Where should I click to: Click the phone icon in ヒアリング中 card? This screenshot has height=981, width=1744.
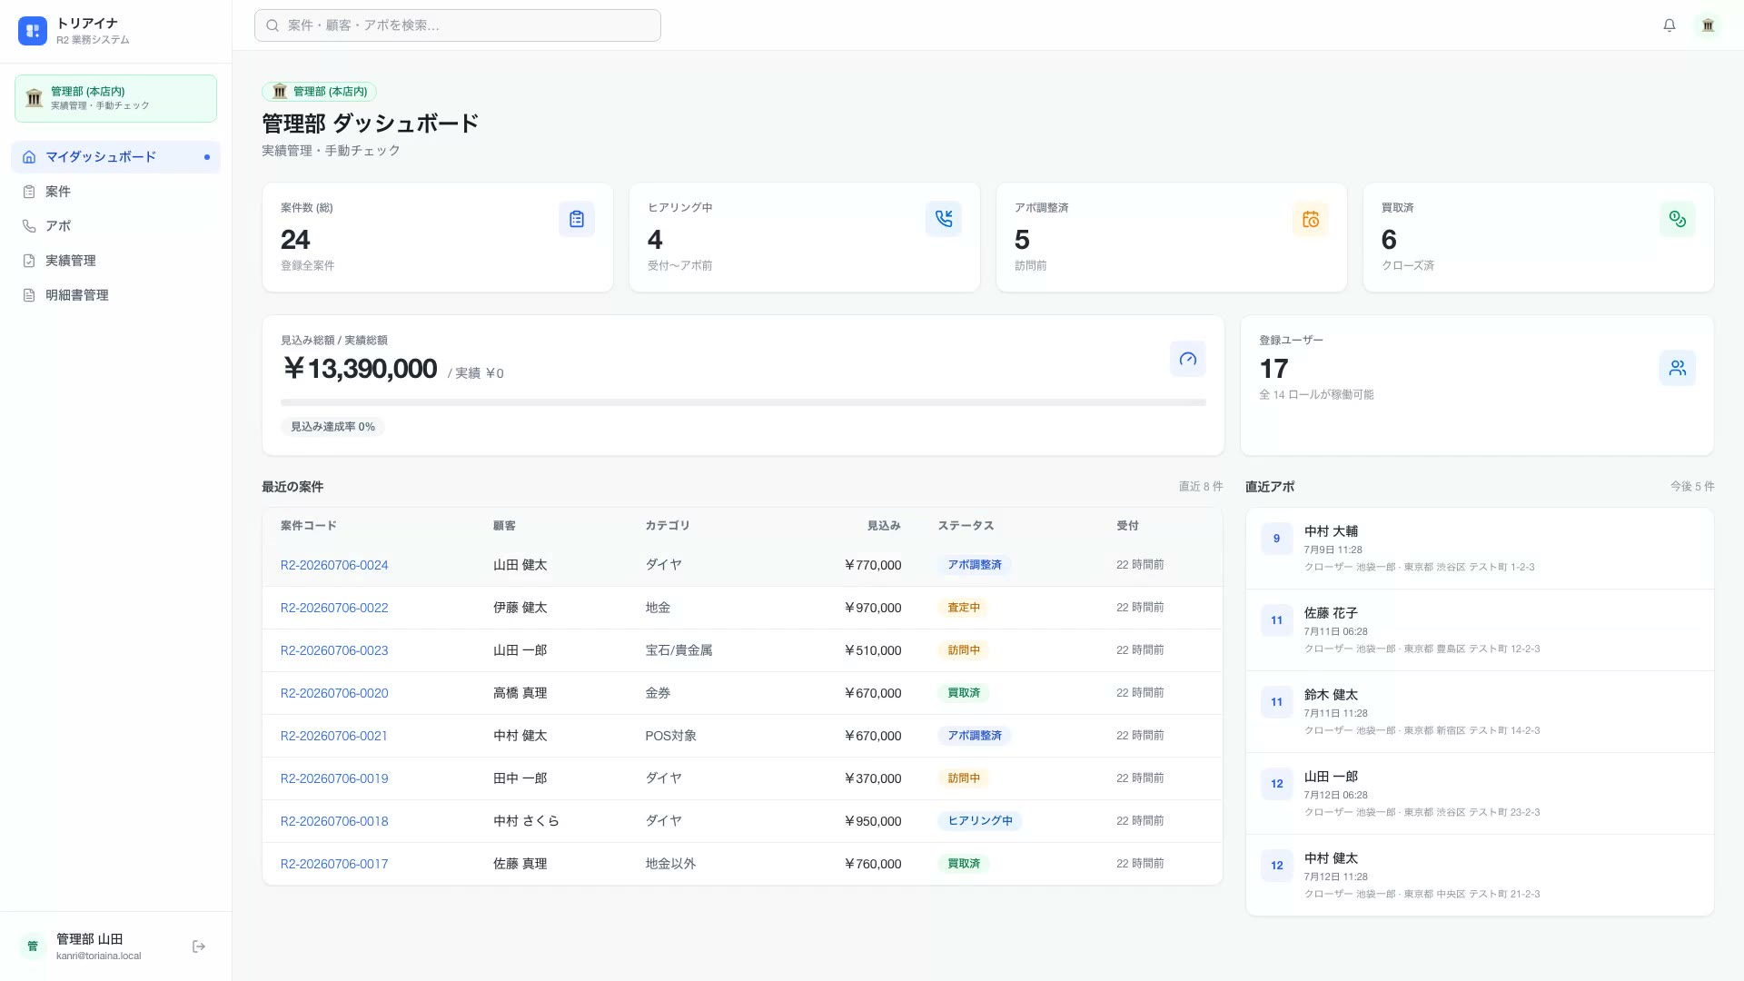pyautogui.click(x=944, y=219)
